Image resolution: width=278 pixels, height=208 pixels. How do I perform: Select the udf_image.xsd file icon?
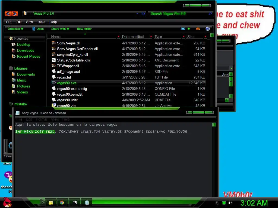54,71
